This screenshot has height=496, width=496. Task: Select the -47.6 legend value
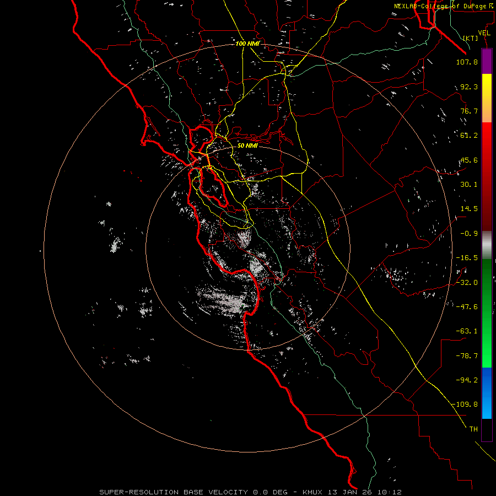pos(467,307)
